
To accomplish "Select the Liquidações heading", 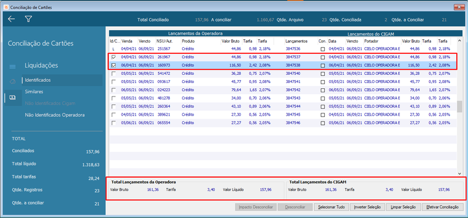I will click(x=41, y=65).
